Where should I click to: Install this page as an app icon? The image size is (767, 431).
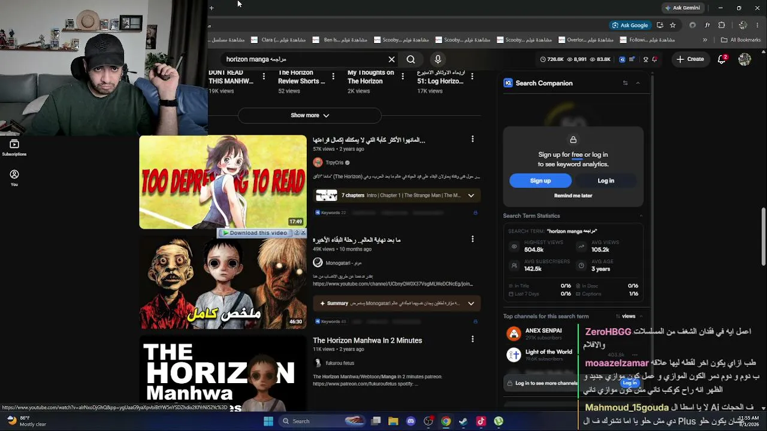coord(660,25)
